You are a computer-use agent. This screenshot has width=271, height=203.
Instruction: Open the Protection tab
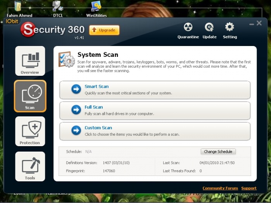tap(30, 131)
